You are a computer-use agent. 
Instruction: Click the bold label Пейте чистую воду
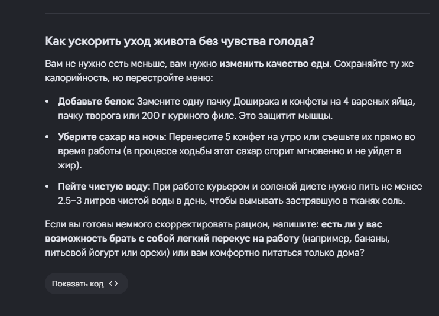pos(104,187)
